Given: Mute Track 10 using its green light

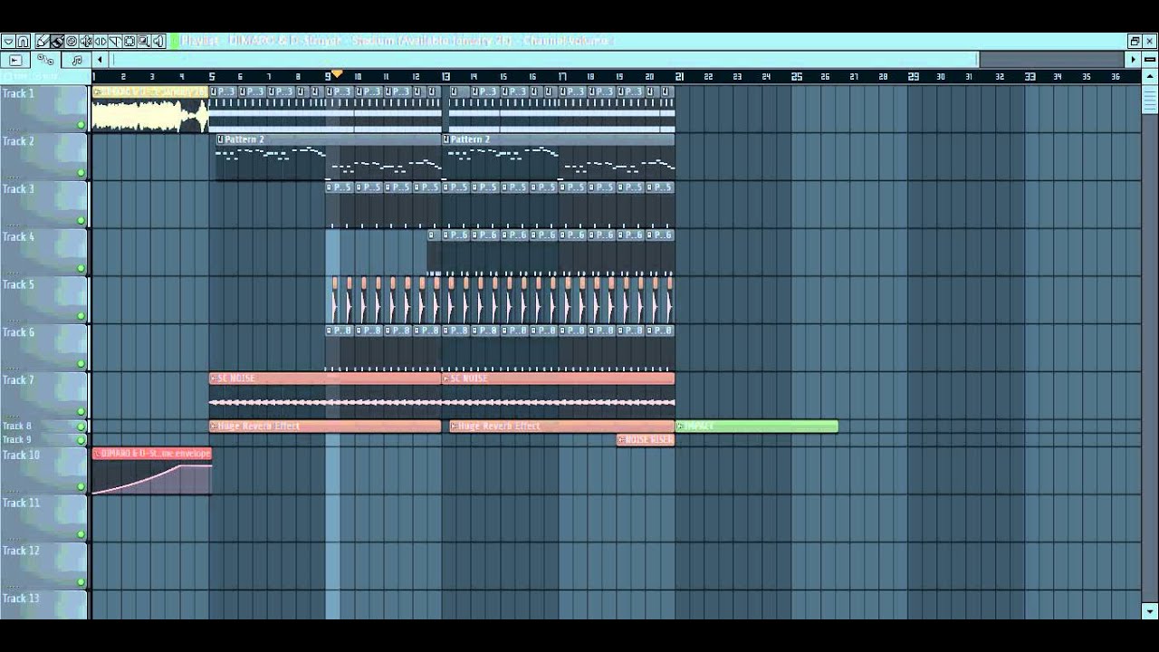Looking at the screenshot, I should tap(81, 487).
